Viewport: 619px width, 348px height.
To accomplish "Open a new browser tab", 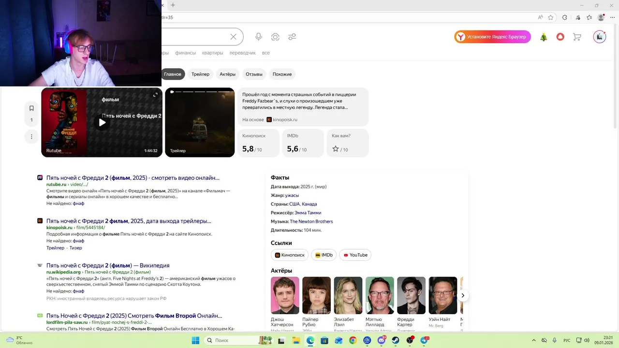I will 173,5.
